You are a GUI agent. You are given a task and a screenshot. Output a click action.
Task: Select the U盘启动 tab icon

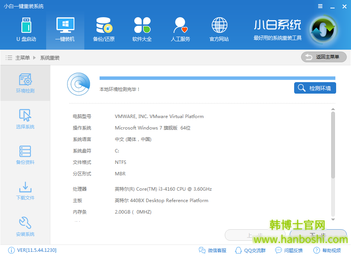[x=27, y=25]
